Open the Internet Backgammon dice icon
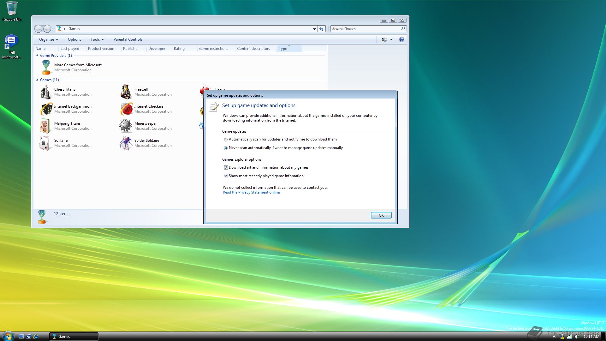The width and height of the screenshot is (606, 341). coord(46,109)
